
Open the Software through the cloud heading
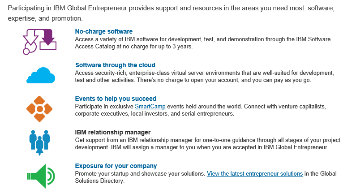click(x=116, y=65)
